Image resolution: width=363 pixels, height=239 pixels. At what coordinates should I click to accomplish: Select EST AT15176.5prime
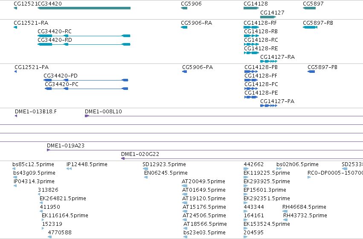click(185, 211)
